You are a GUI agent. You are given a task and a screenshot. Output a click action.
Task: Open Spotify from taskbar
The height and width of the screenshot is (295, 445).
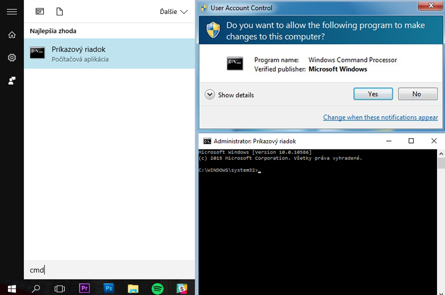(158, 289)
